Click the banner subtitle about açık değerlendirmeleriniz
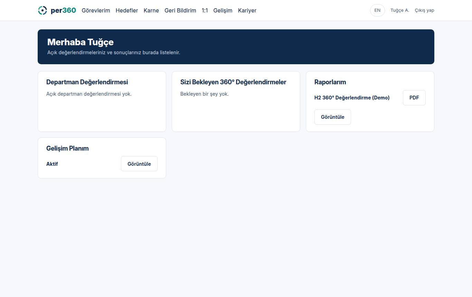472x297 pixels. point(114,52)
